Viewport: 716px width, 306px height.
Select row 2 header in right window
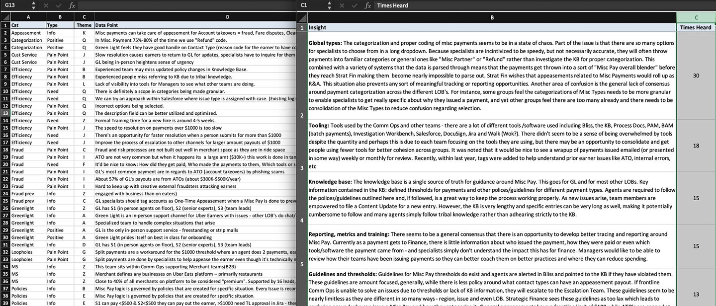pos(301,76)
